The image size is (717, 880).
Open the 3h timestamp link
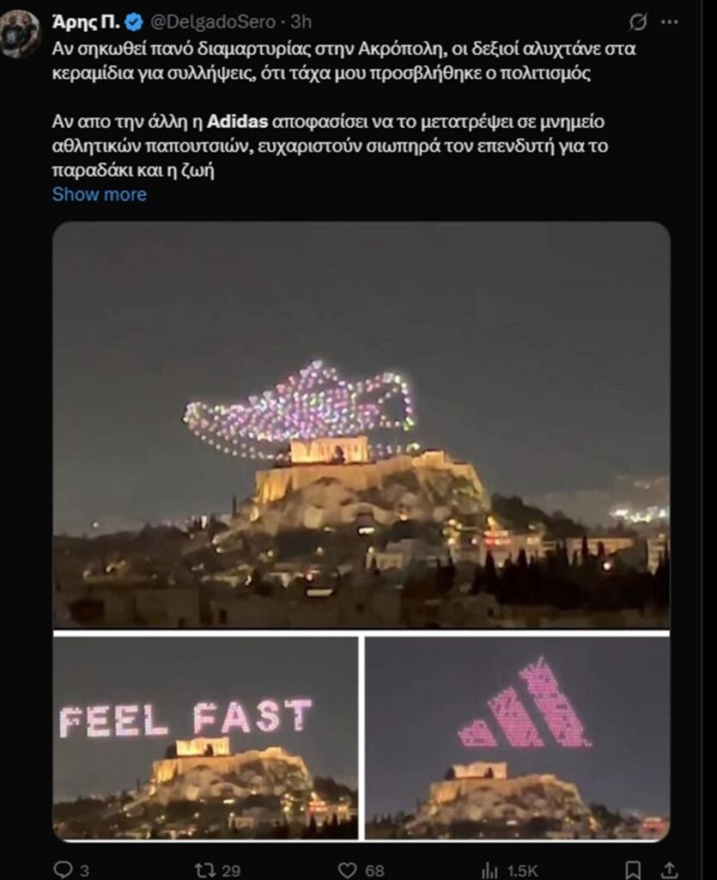tap(301, 21)
